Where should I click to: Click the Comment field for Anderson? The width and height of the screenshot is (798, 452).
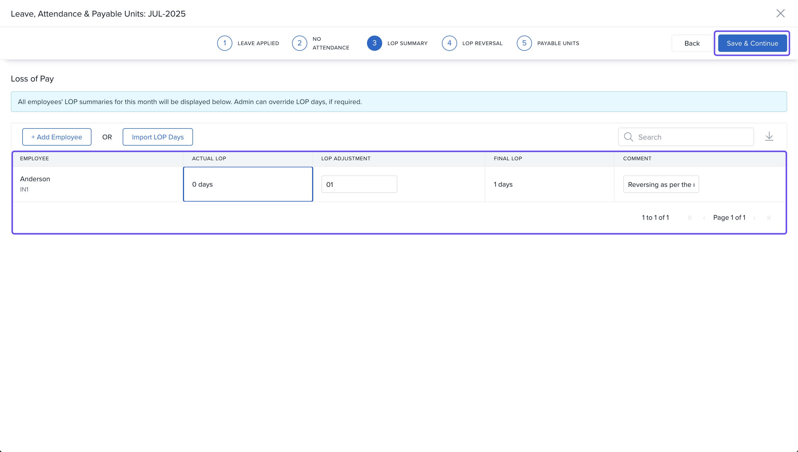pyautogui.click(x=661, y=184)
